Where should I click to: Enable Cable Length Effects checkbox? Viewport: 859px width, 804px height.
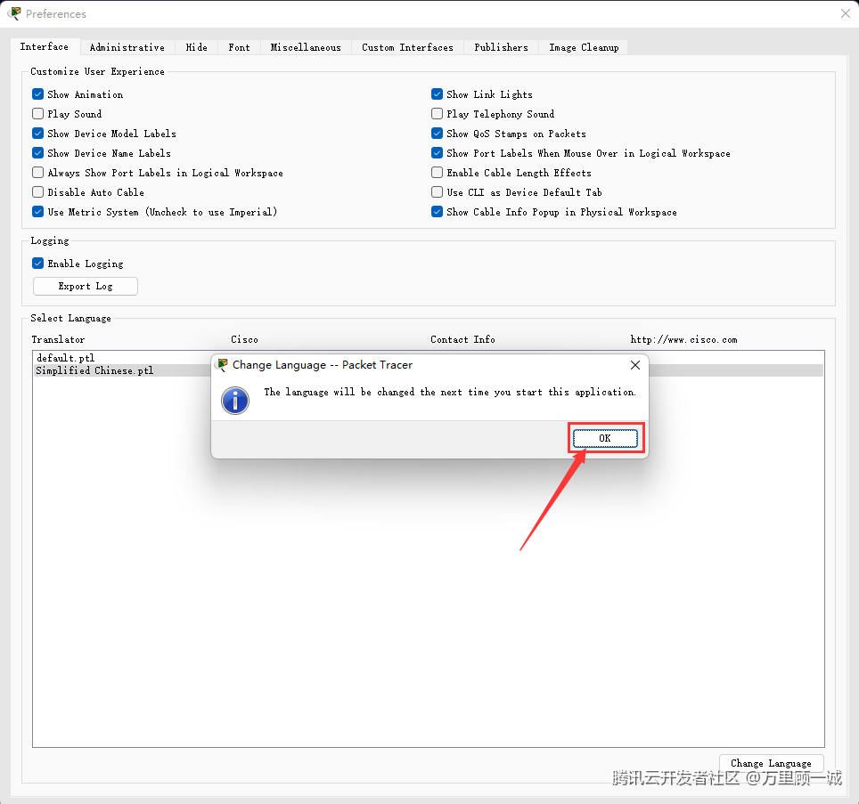click(x=438, y=173)
